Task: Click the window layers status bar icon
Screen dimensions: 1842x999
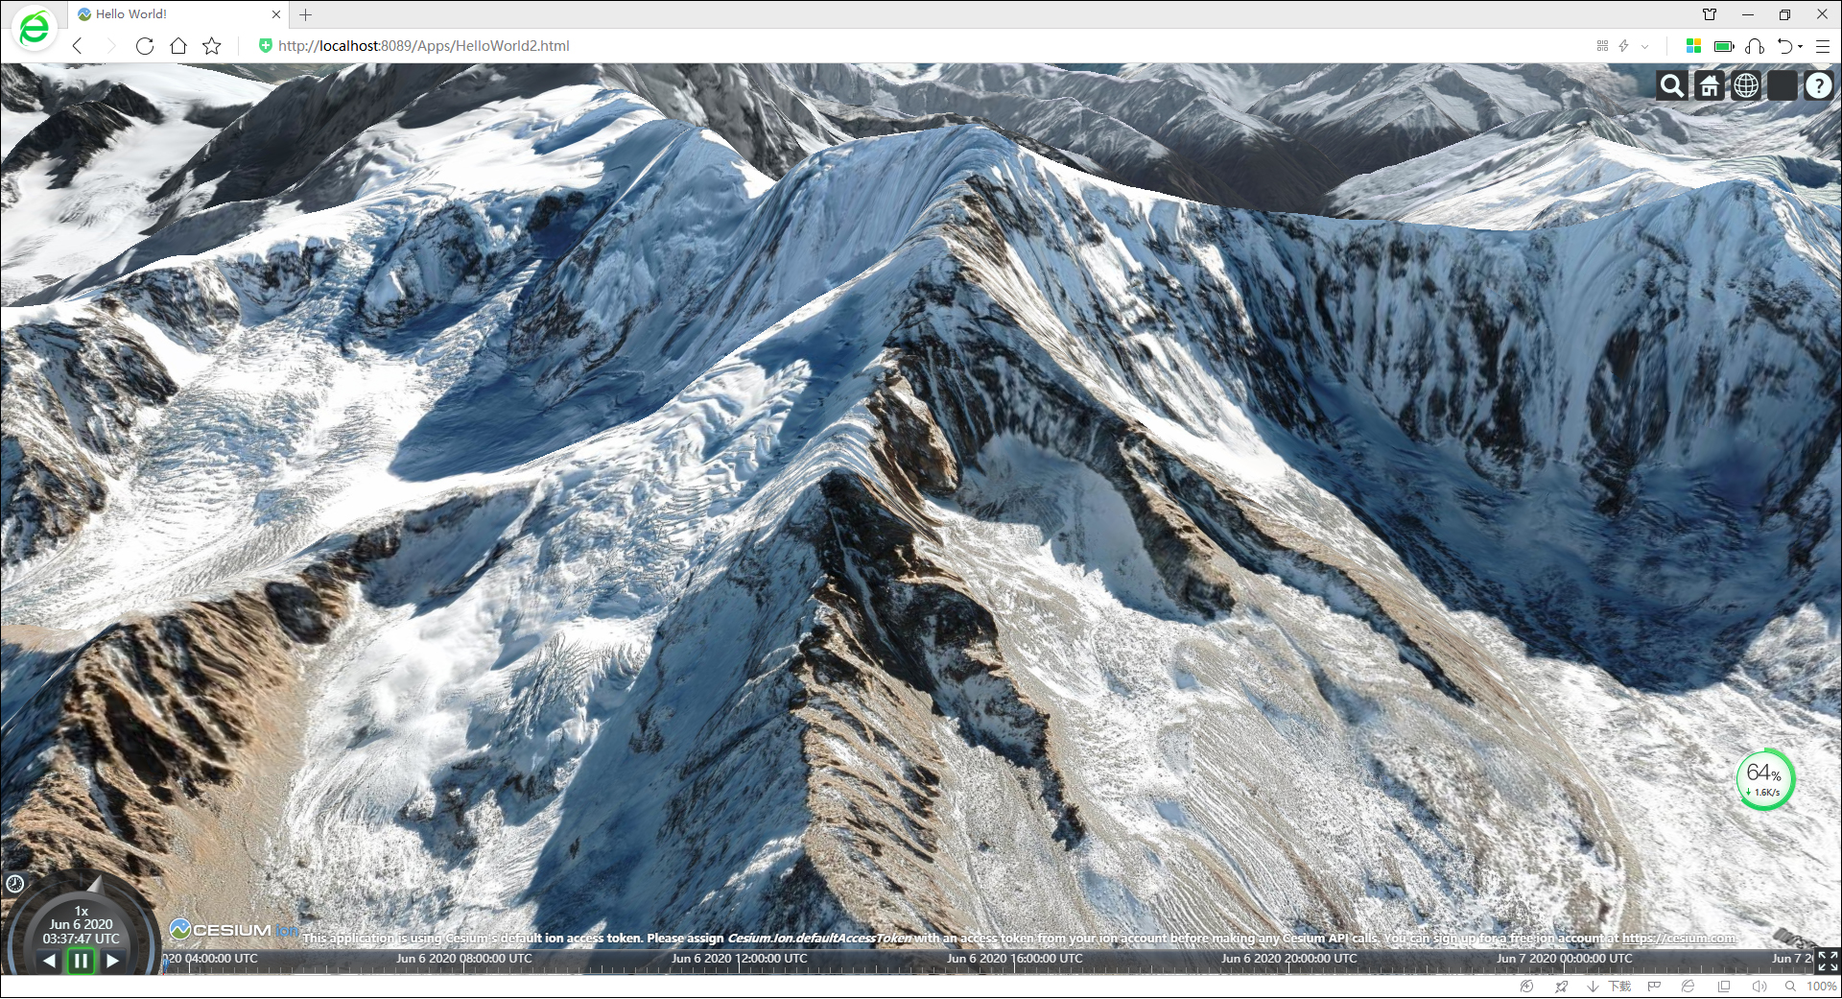Action: coord(1724,987)
